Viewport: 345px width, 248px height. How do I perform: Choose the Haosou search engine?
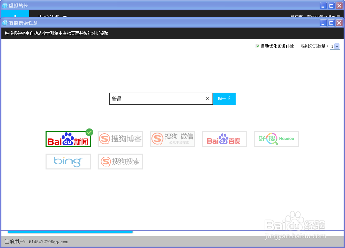click(276, 139)
